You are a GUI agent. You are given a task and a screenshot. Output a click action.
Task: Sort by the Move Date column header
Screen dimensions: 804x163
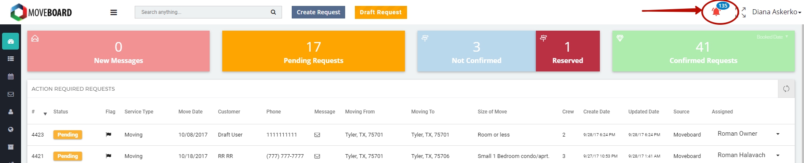(190, 112)
